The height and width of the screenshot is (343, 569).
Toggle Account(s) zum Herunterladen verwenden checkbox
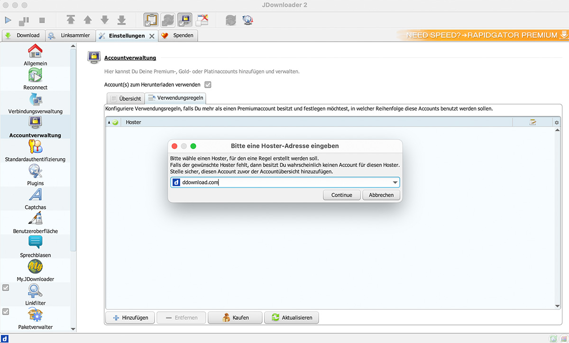[x=208, y=85]
